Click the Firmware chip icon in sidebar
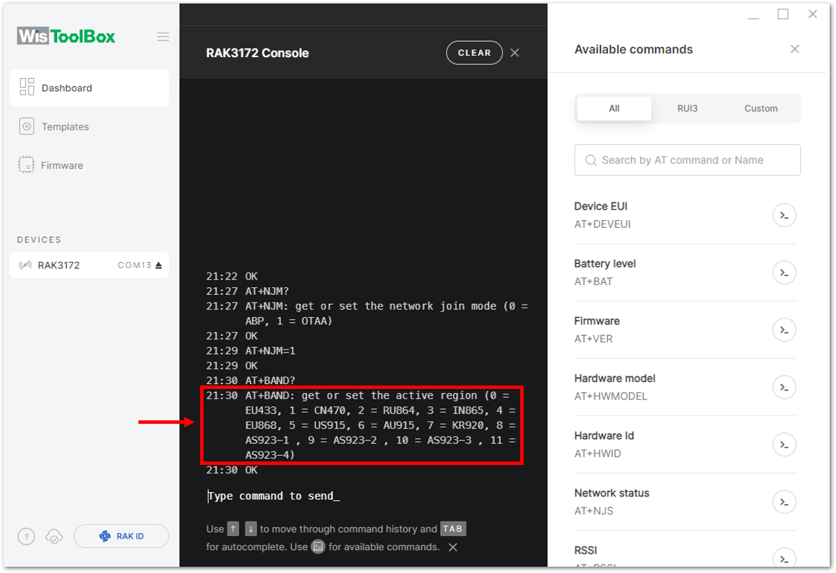Image resolution: width=836 pixels, height=573 pixels. pos(26,165)
